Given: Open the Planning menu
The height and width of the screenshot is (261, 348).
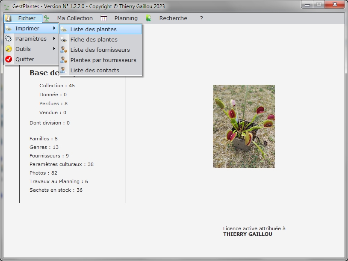Looking at the screenshot, I should (x=126, y=18).
